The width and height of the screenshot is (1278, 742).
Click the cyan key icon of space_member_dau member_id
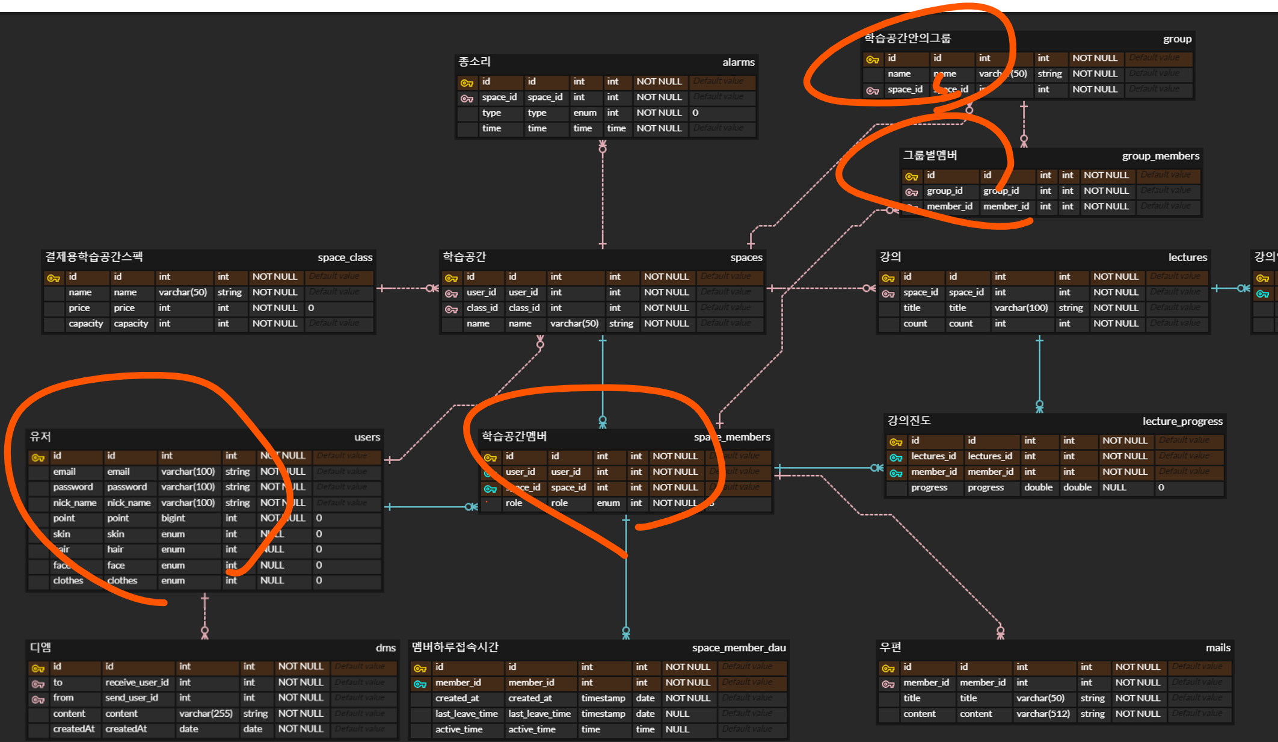[420, 684]
